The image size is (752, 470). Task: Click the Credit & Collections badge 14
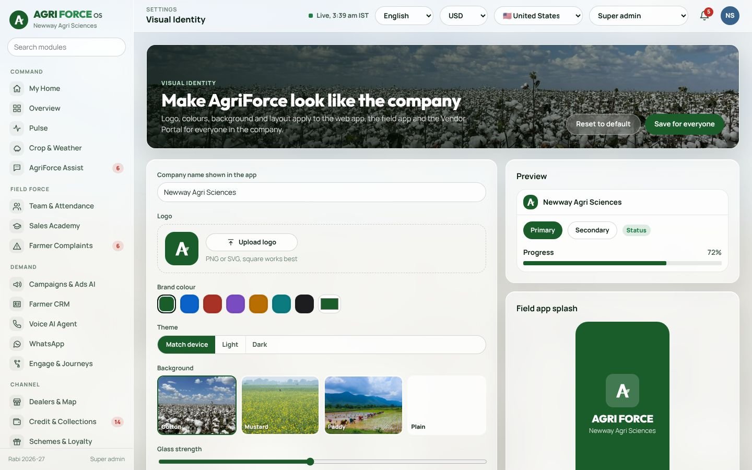click(x=118, y=422)
